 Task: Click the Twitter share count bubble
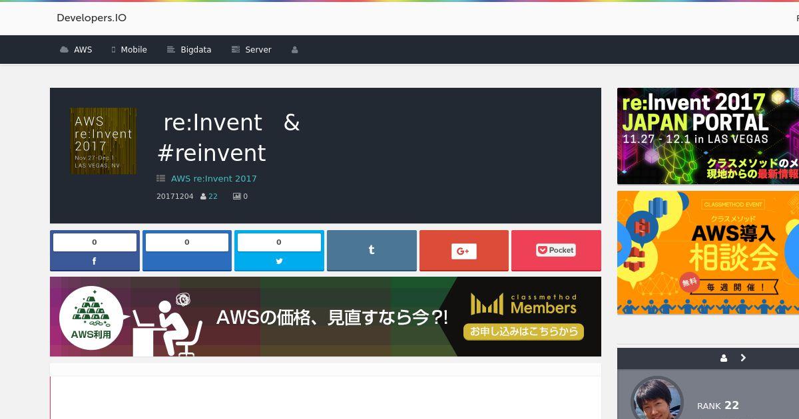click(279, 242)
